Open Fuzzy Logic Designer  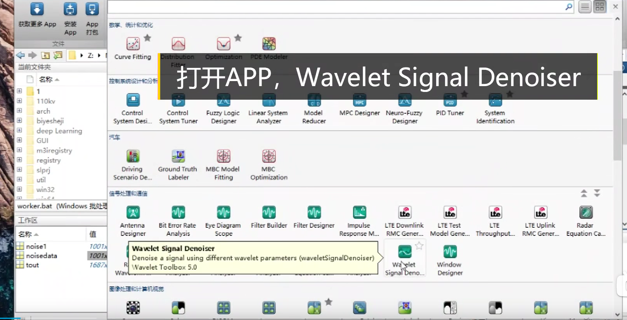pyautogui.click(x=223, y=109)
